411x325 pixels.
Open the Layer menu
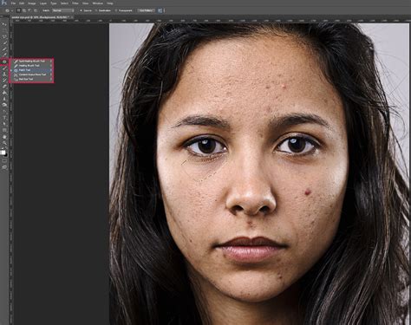point(43,3)
